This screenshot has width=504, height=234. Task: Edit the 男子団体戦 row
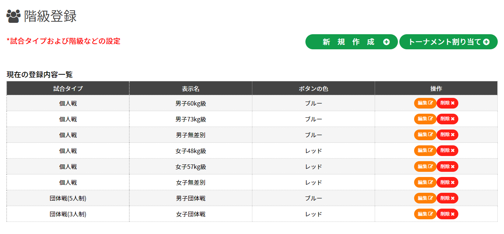tap(425, 198)
